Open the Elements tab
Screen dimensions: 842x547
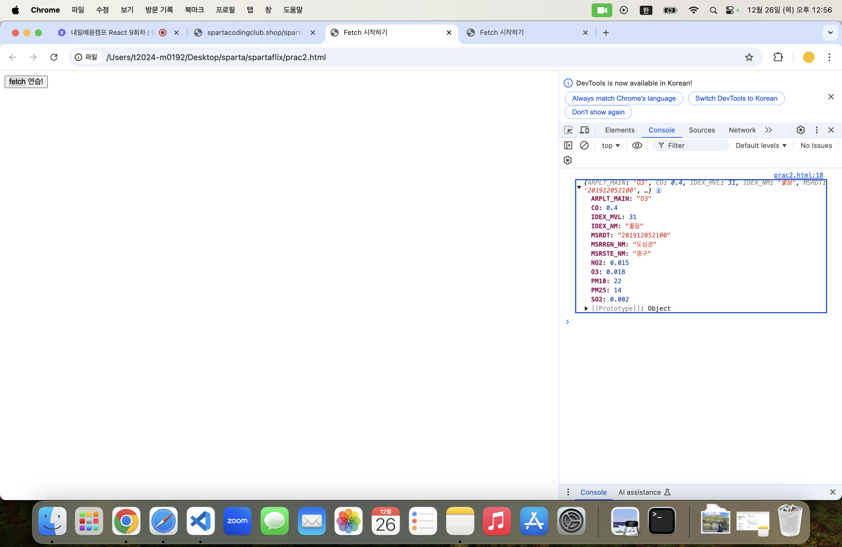[619, 130]
